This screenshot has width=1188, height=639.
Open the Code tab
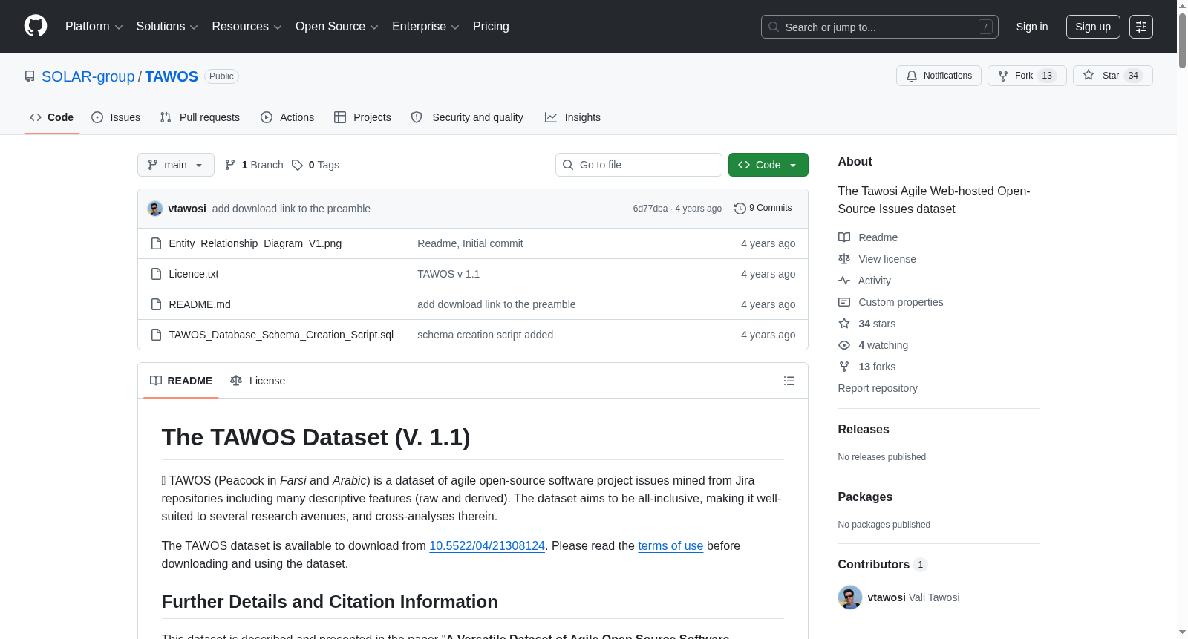pyautogui.click(x=52, y=117)
